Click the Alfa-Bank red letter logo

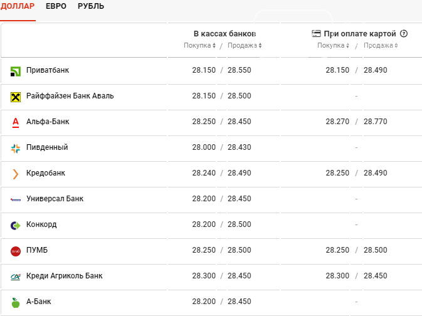(x=16, y=122)
